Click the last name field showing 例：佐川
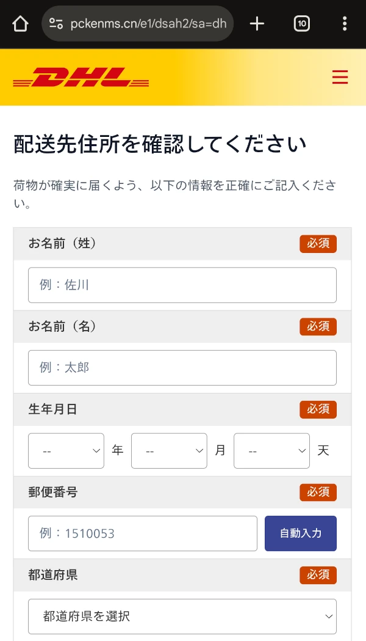Viewport: 366px width, 641px height. point(182,285)
